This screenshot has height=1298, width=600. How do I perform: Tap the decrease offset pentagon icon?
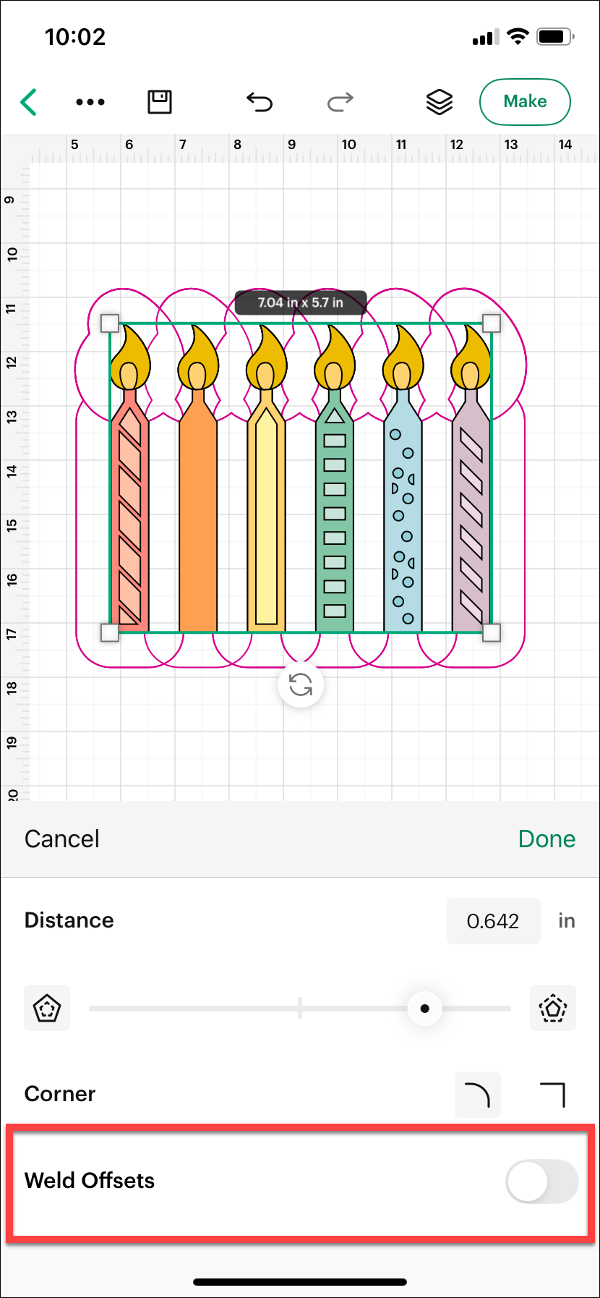47,1008
